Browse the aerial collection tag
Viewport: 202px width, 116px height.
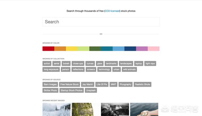[56, 64]
